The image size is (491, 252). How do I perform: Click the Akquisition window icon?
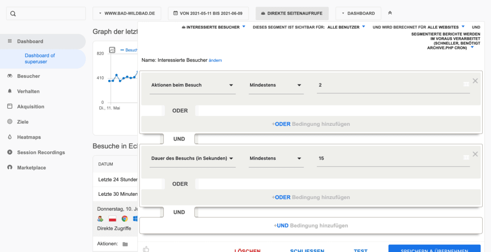[x=10, y=107]
